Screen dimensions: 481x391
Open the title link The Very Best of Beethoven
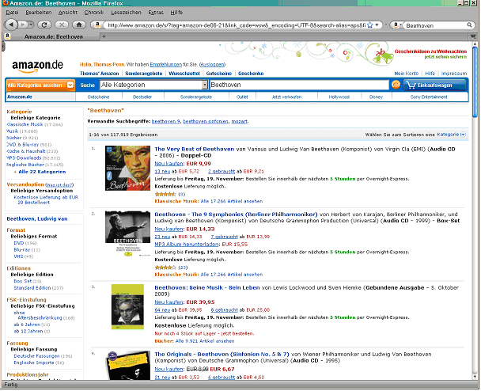click(194, 149)
